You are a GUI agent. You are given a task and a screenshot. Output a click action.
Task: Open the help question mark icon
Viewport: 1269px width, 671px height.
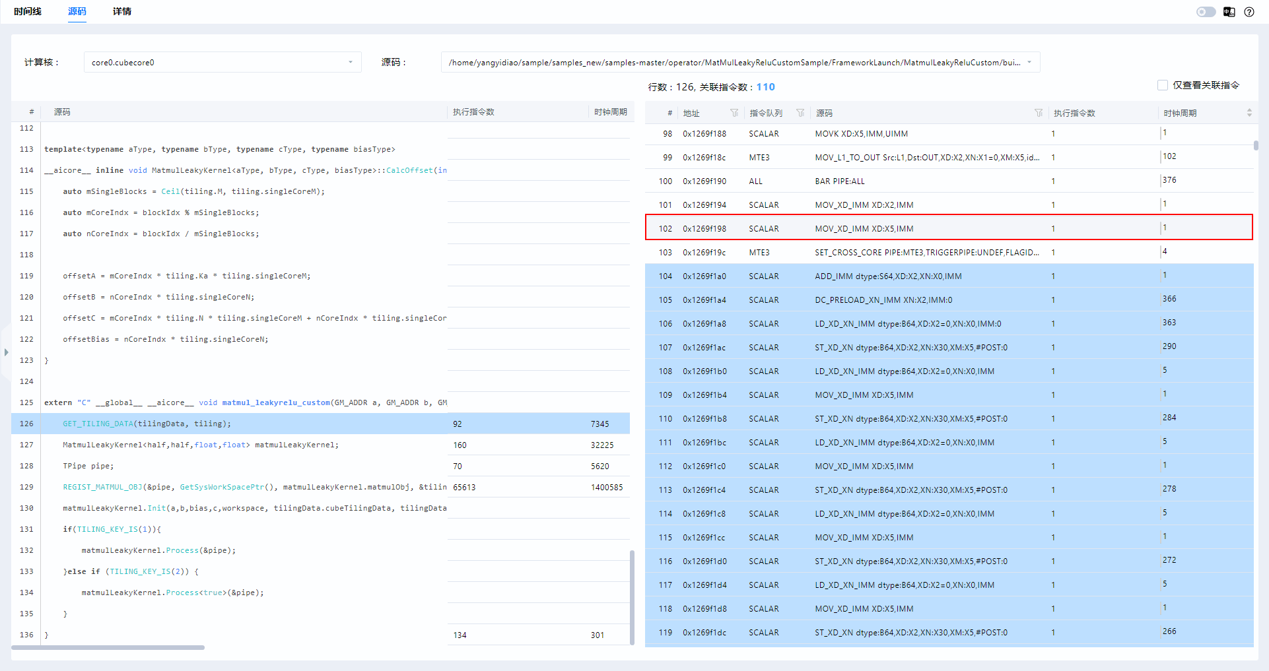tap(1249, 12)
